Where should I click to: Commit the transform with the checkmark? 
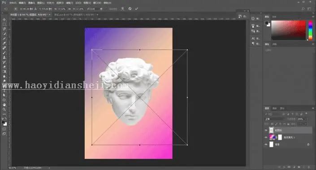click(x=136, y=9)
